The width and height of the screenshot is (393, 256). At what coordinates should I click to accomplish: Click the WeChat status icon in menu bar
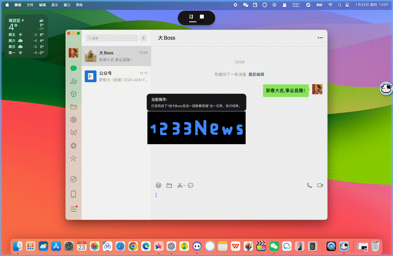tap(245, 5)
